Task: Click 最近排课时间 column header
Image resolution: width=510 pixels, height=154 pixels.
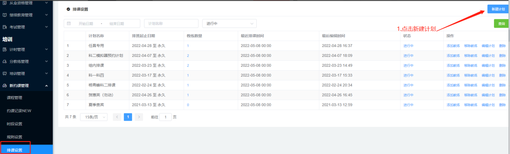Action: (x=252, y=36)
